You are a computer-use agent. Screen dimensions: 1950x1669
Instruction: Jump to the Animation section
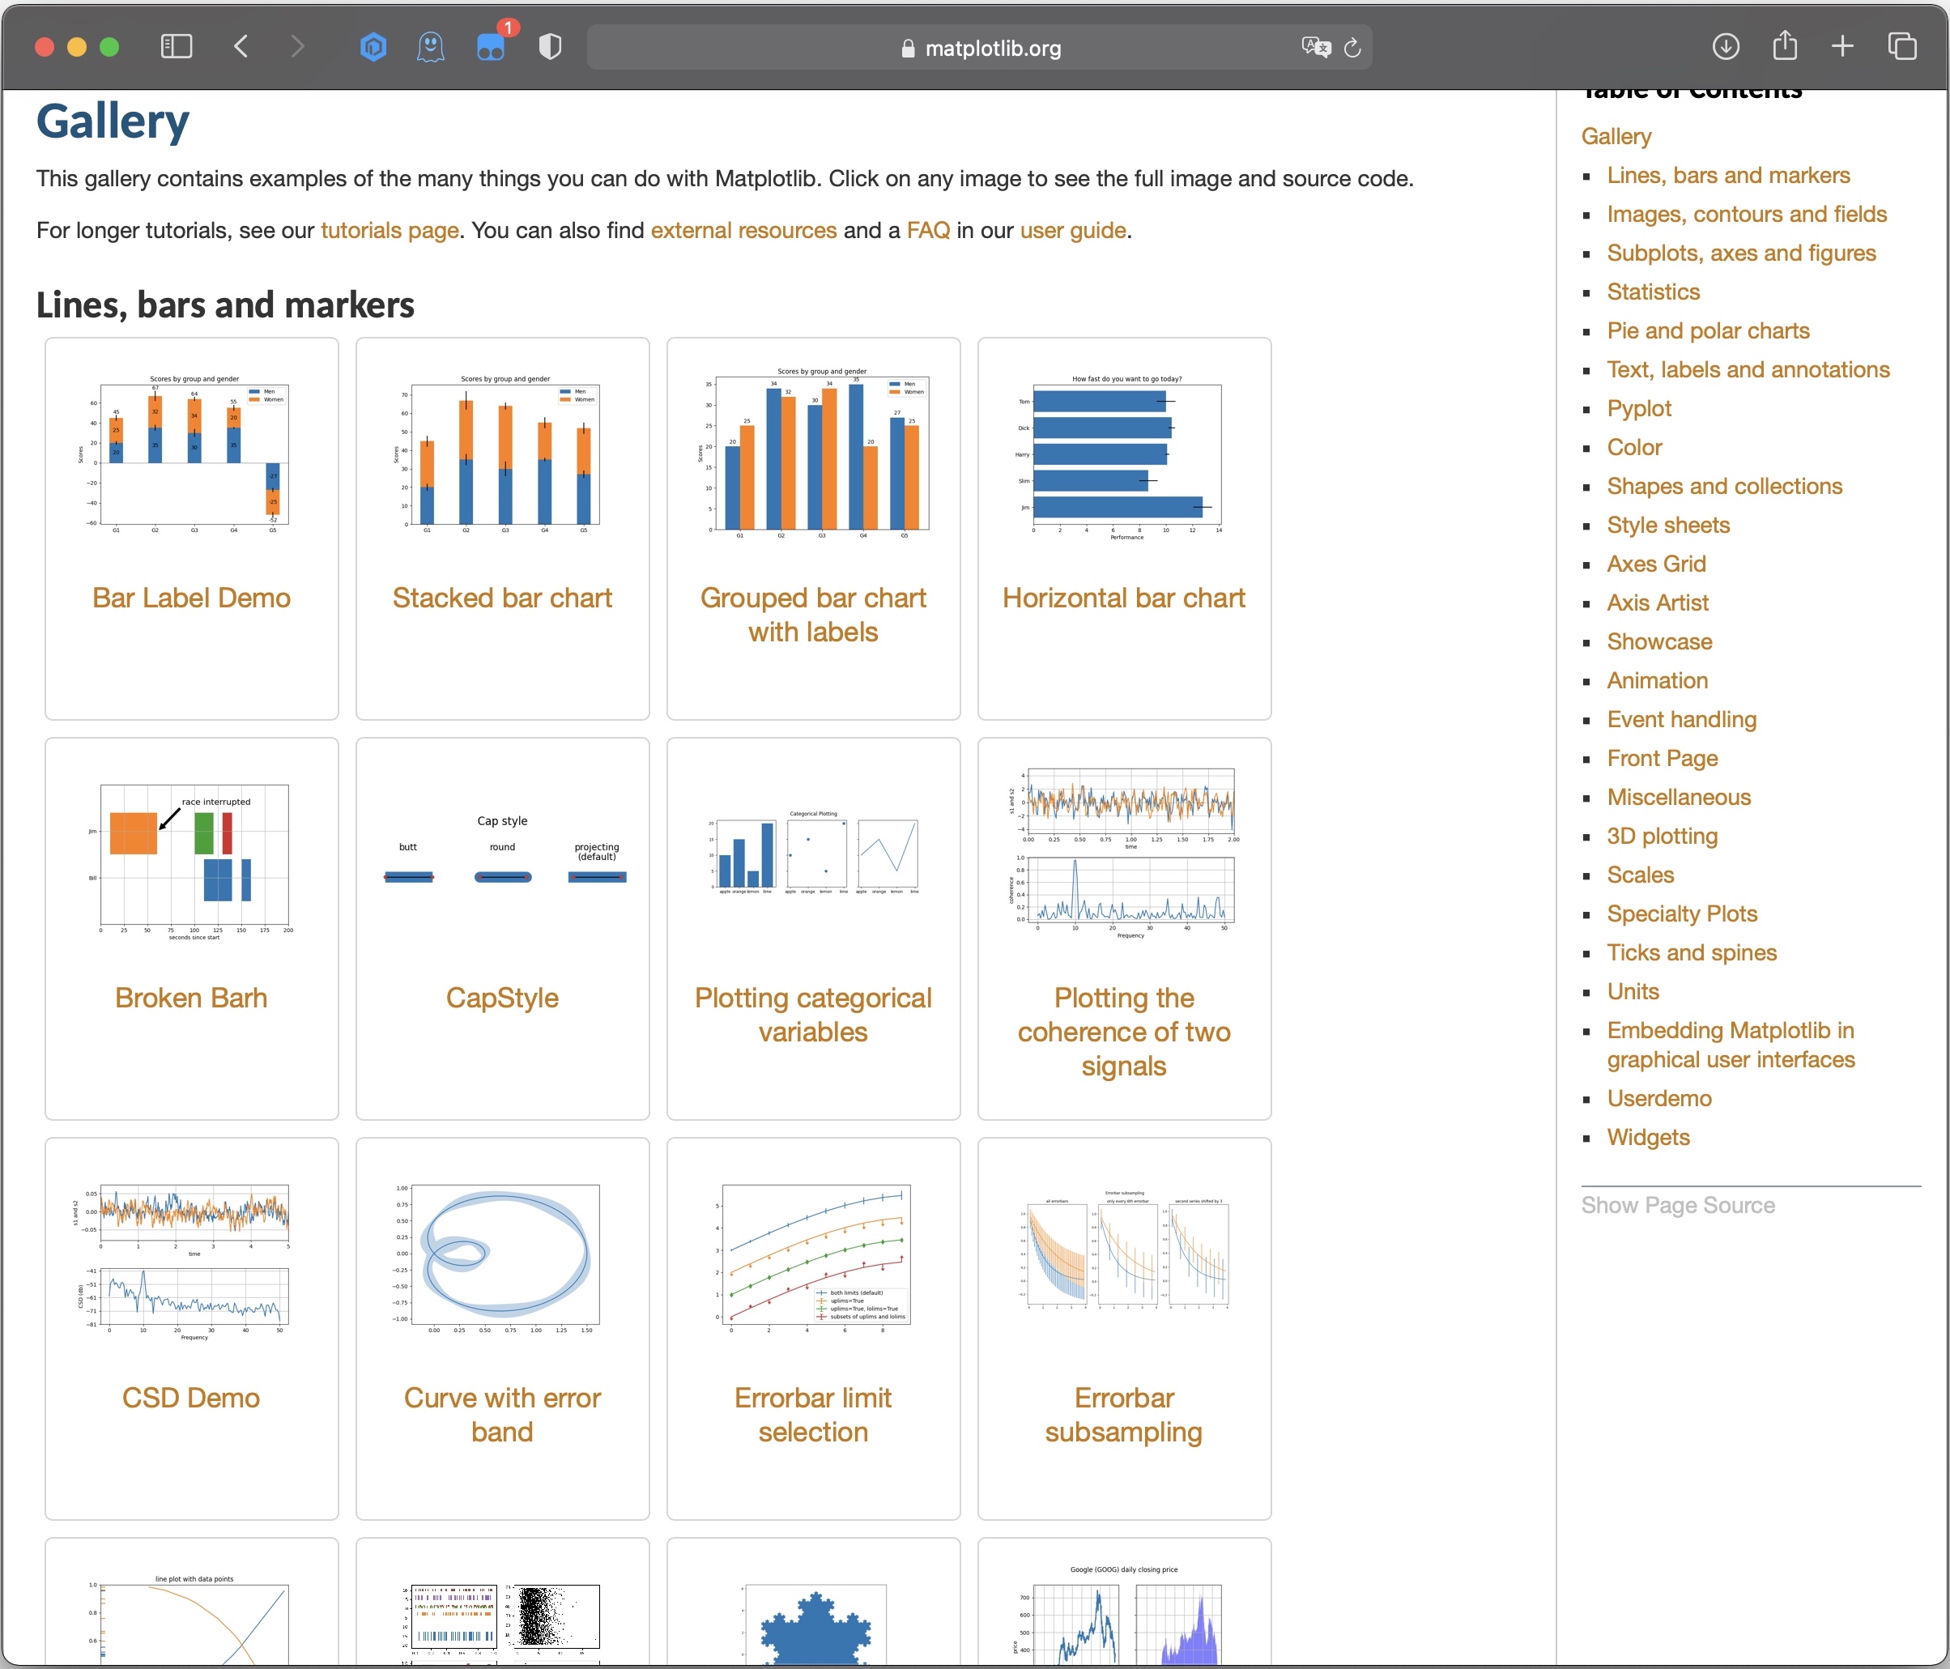pos(1658,680)
